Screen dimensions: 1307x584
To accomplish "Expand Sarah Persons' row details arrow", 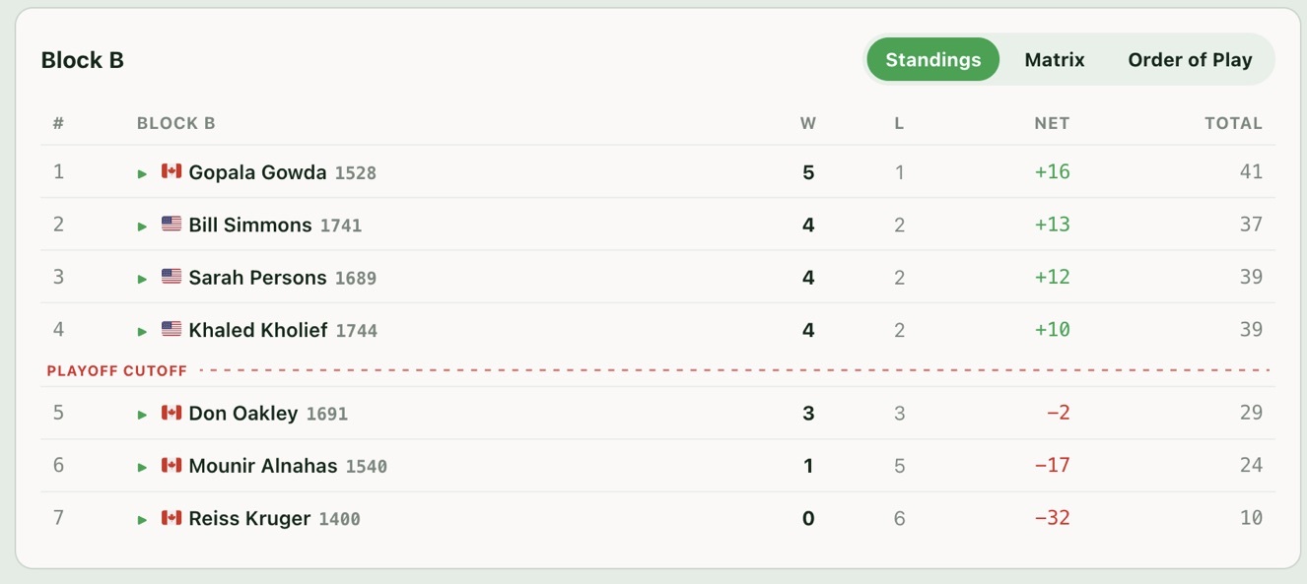I will click(x=142, y=279).
